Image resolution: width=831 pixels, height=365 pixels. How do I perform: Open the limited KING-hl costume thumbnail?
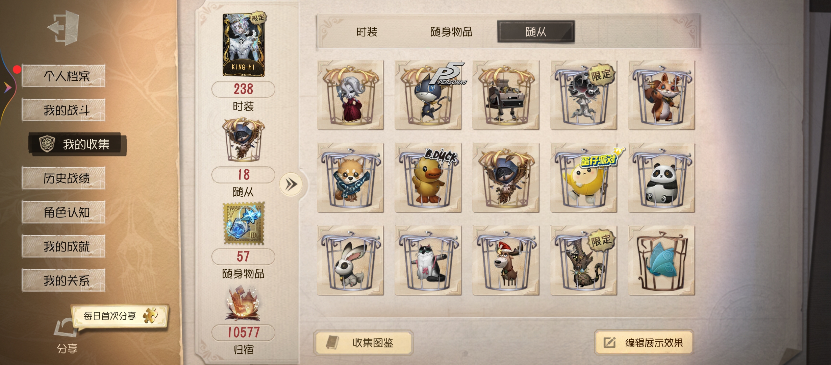[244, 44]
